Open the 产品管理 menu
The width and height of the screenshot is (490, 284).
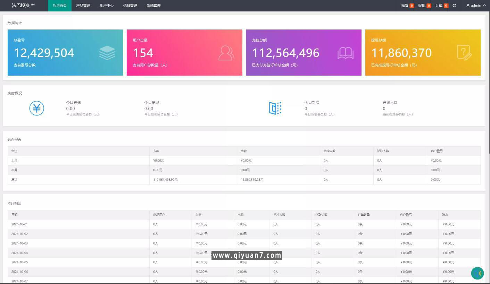coord(83,6)
